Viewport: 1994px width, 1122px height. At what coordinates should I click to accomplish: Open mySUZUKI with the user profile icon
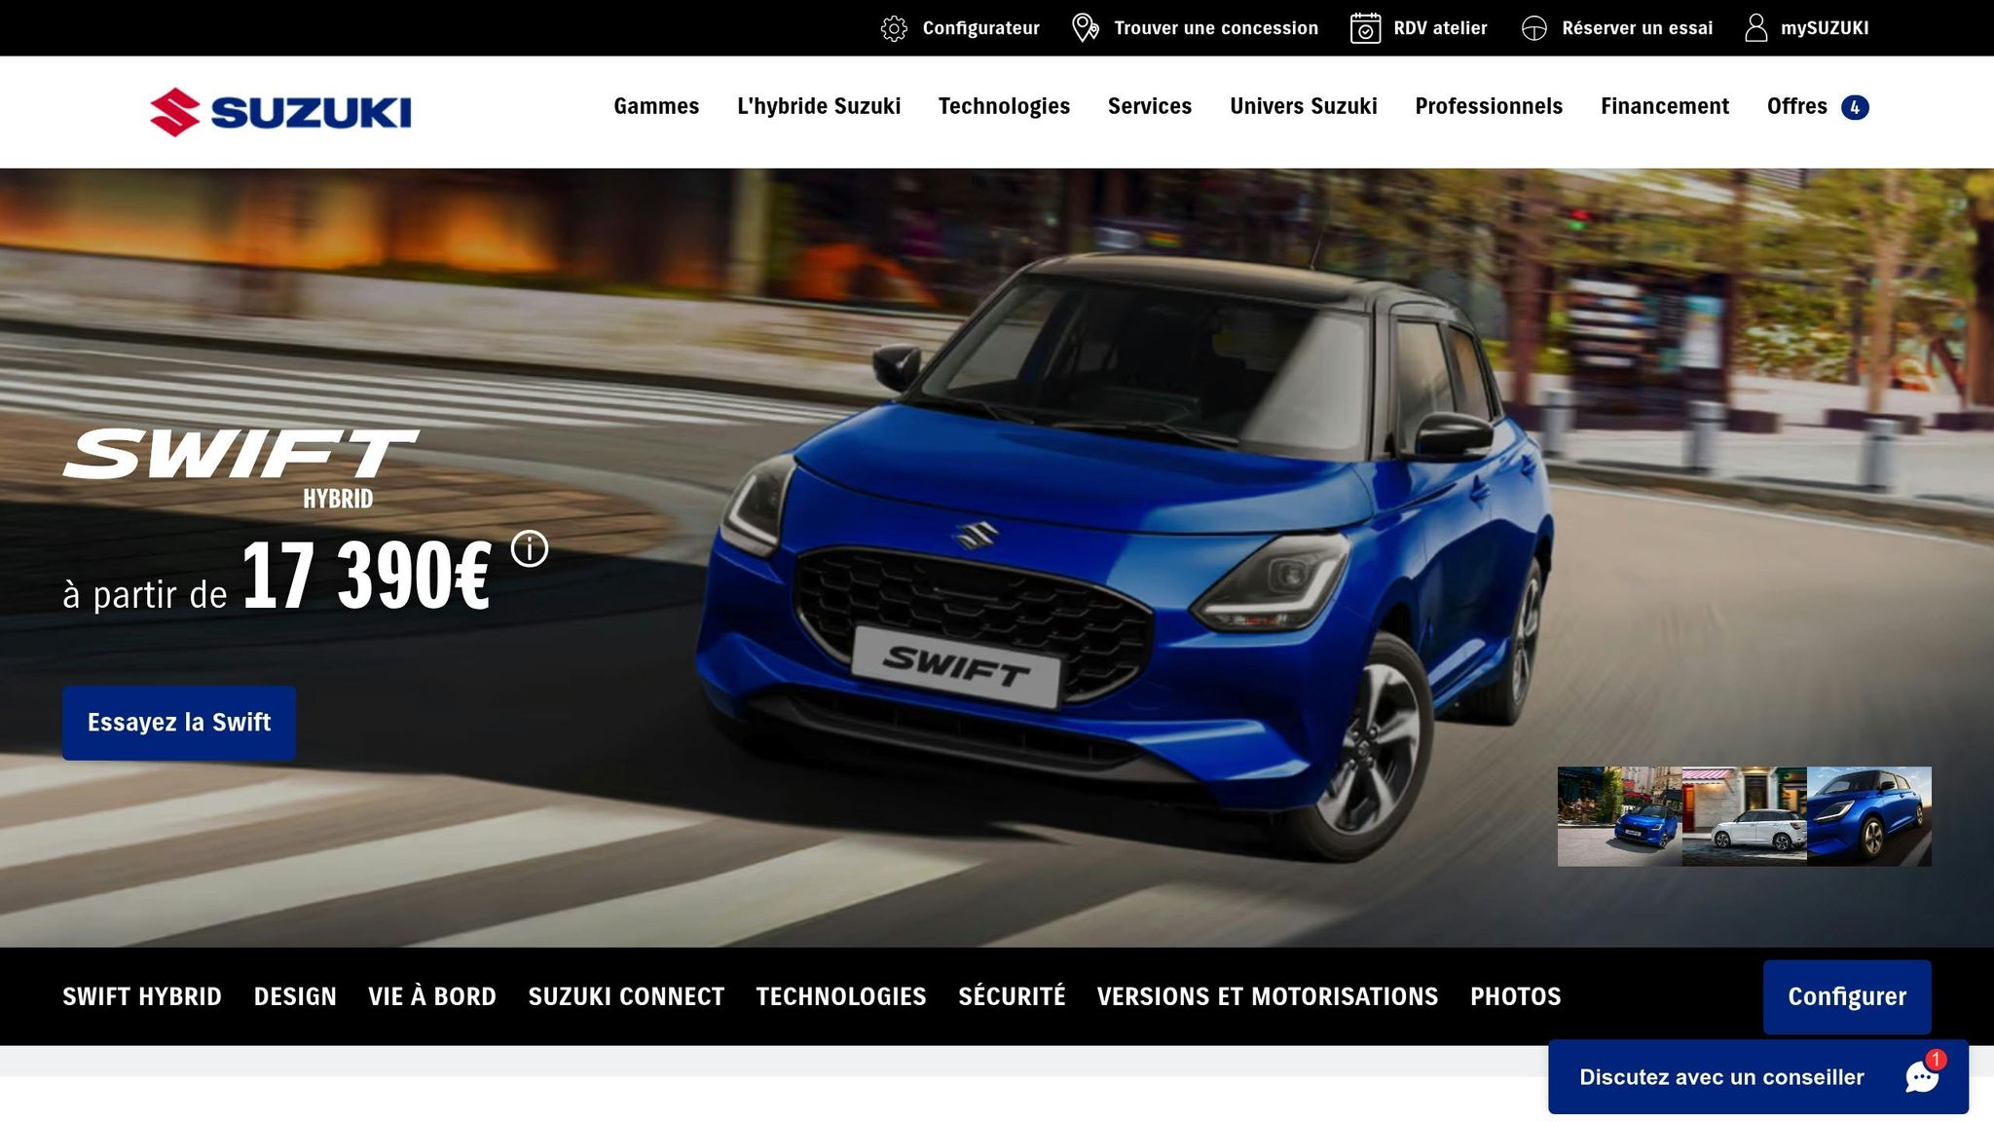pos(1756,27)
